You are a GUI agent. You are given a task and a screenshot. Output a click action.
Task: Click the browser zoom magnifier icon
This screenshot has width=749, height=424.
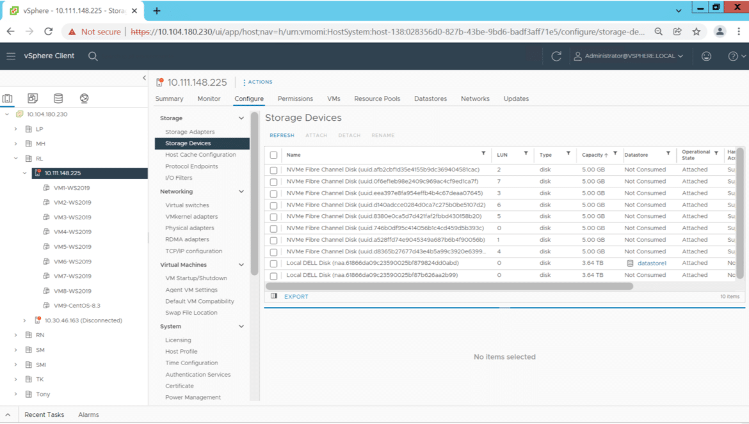[x=659, y=31]
